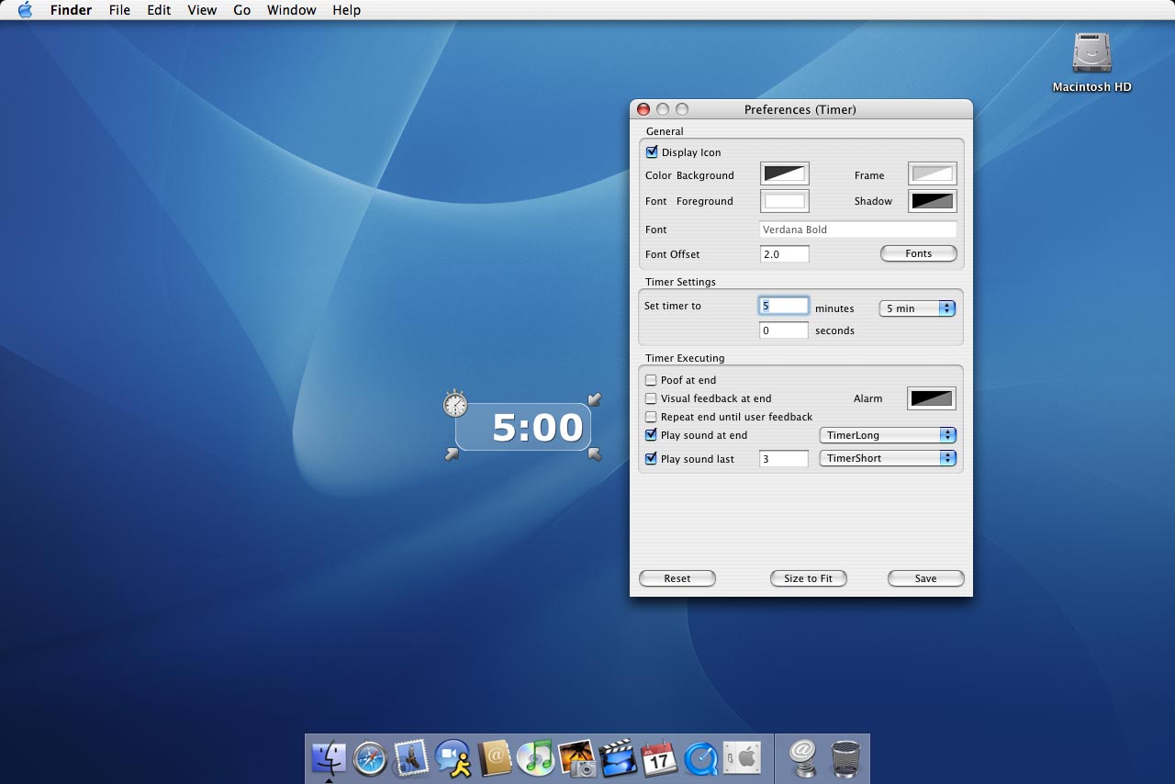Click the Font Offset input field
This screenshot has height=784, width=1175.
pos(785,254)
